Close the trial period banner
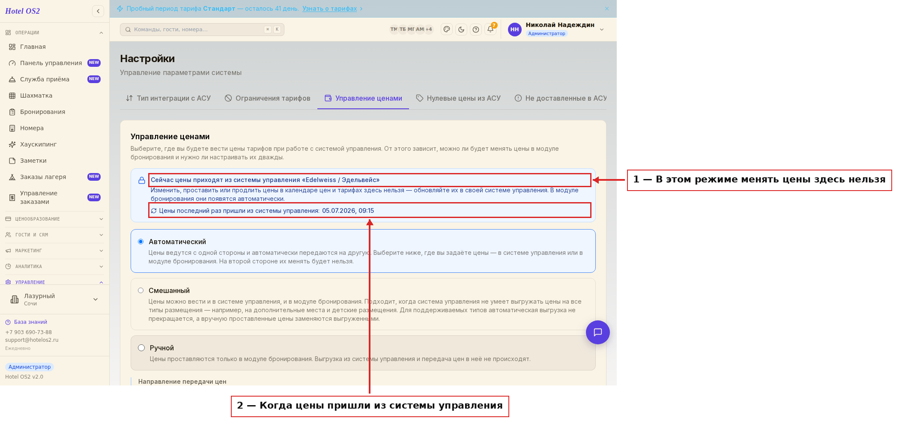The image size is (902, 427). click(607, 9)
